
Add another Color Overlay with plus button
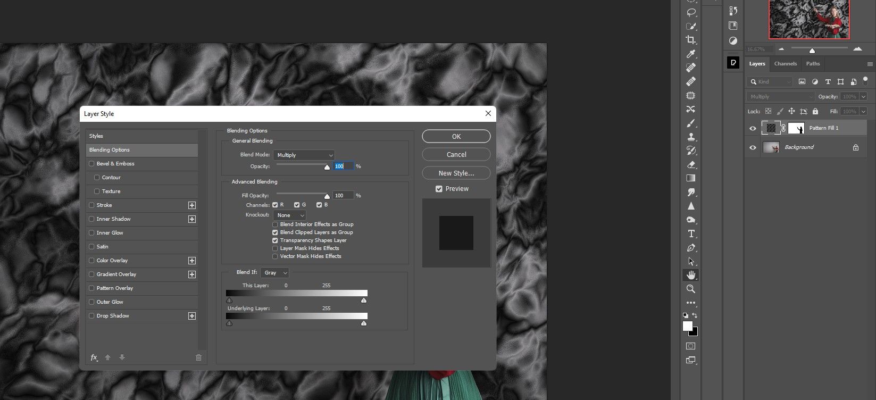192,261
